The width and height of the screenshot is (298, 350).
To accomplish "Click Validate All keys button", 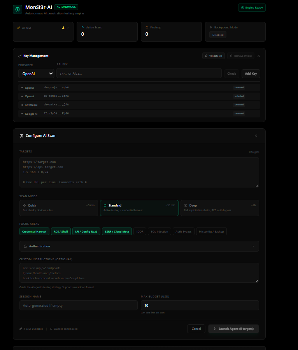I will coord(214,56).
